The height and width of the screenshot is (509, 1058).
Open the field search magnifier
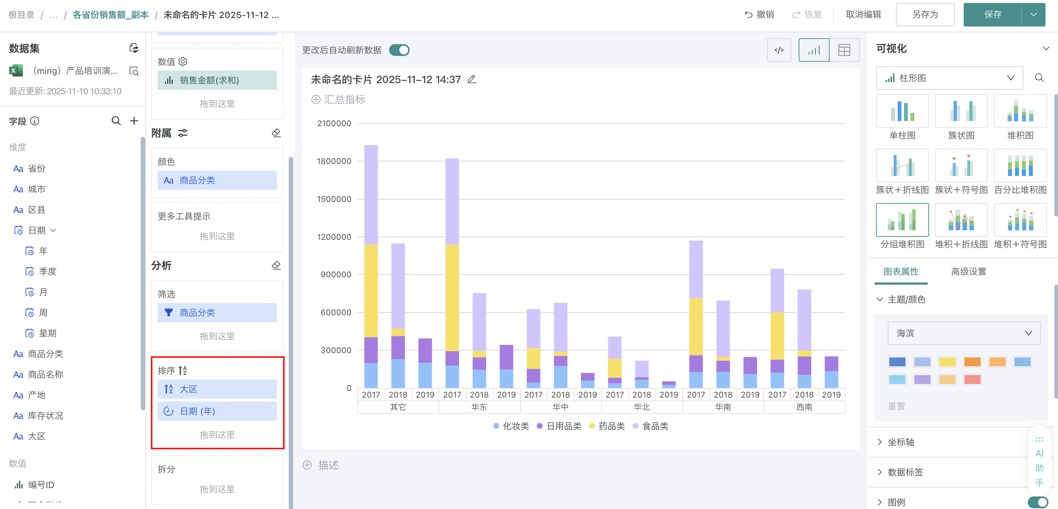tap(116, 121)
